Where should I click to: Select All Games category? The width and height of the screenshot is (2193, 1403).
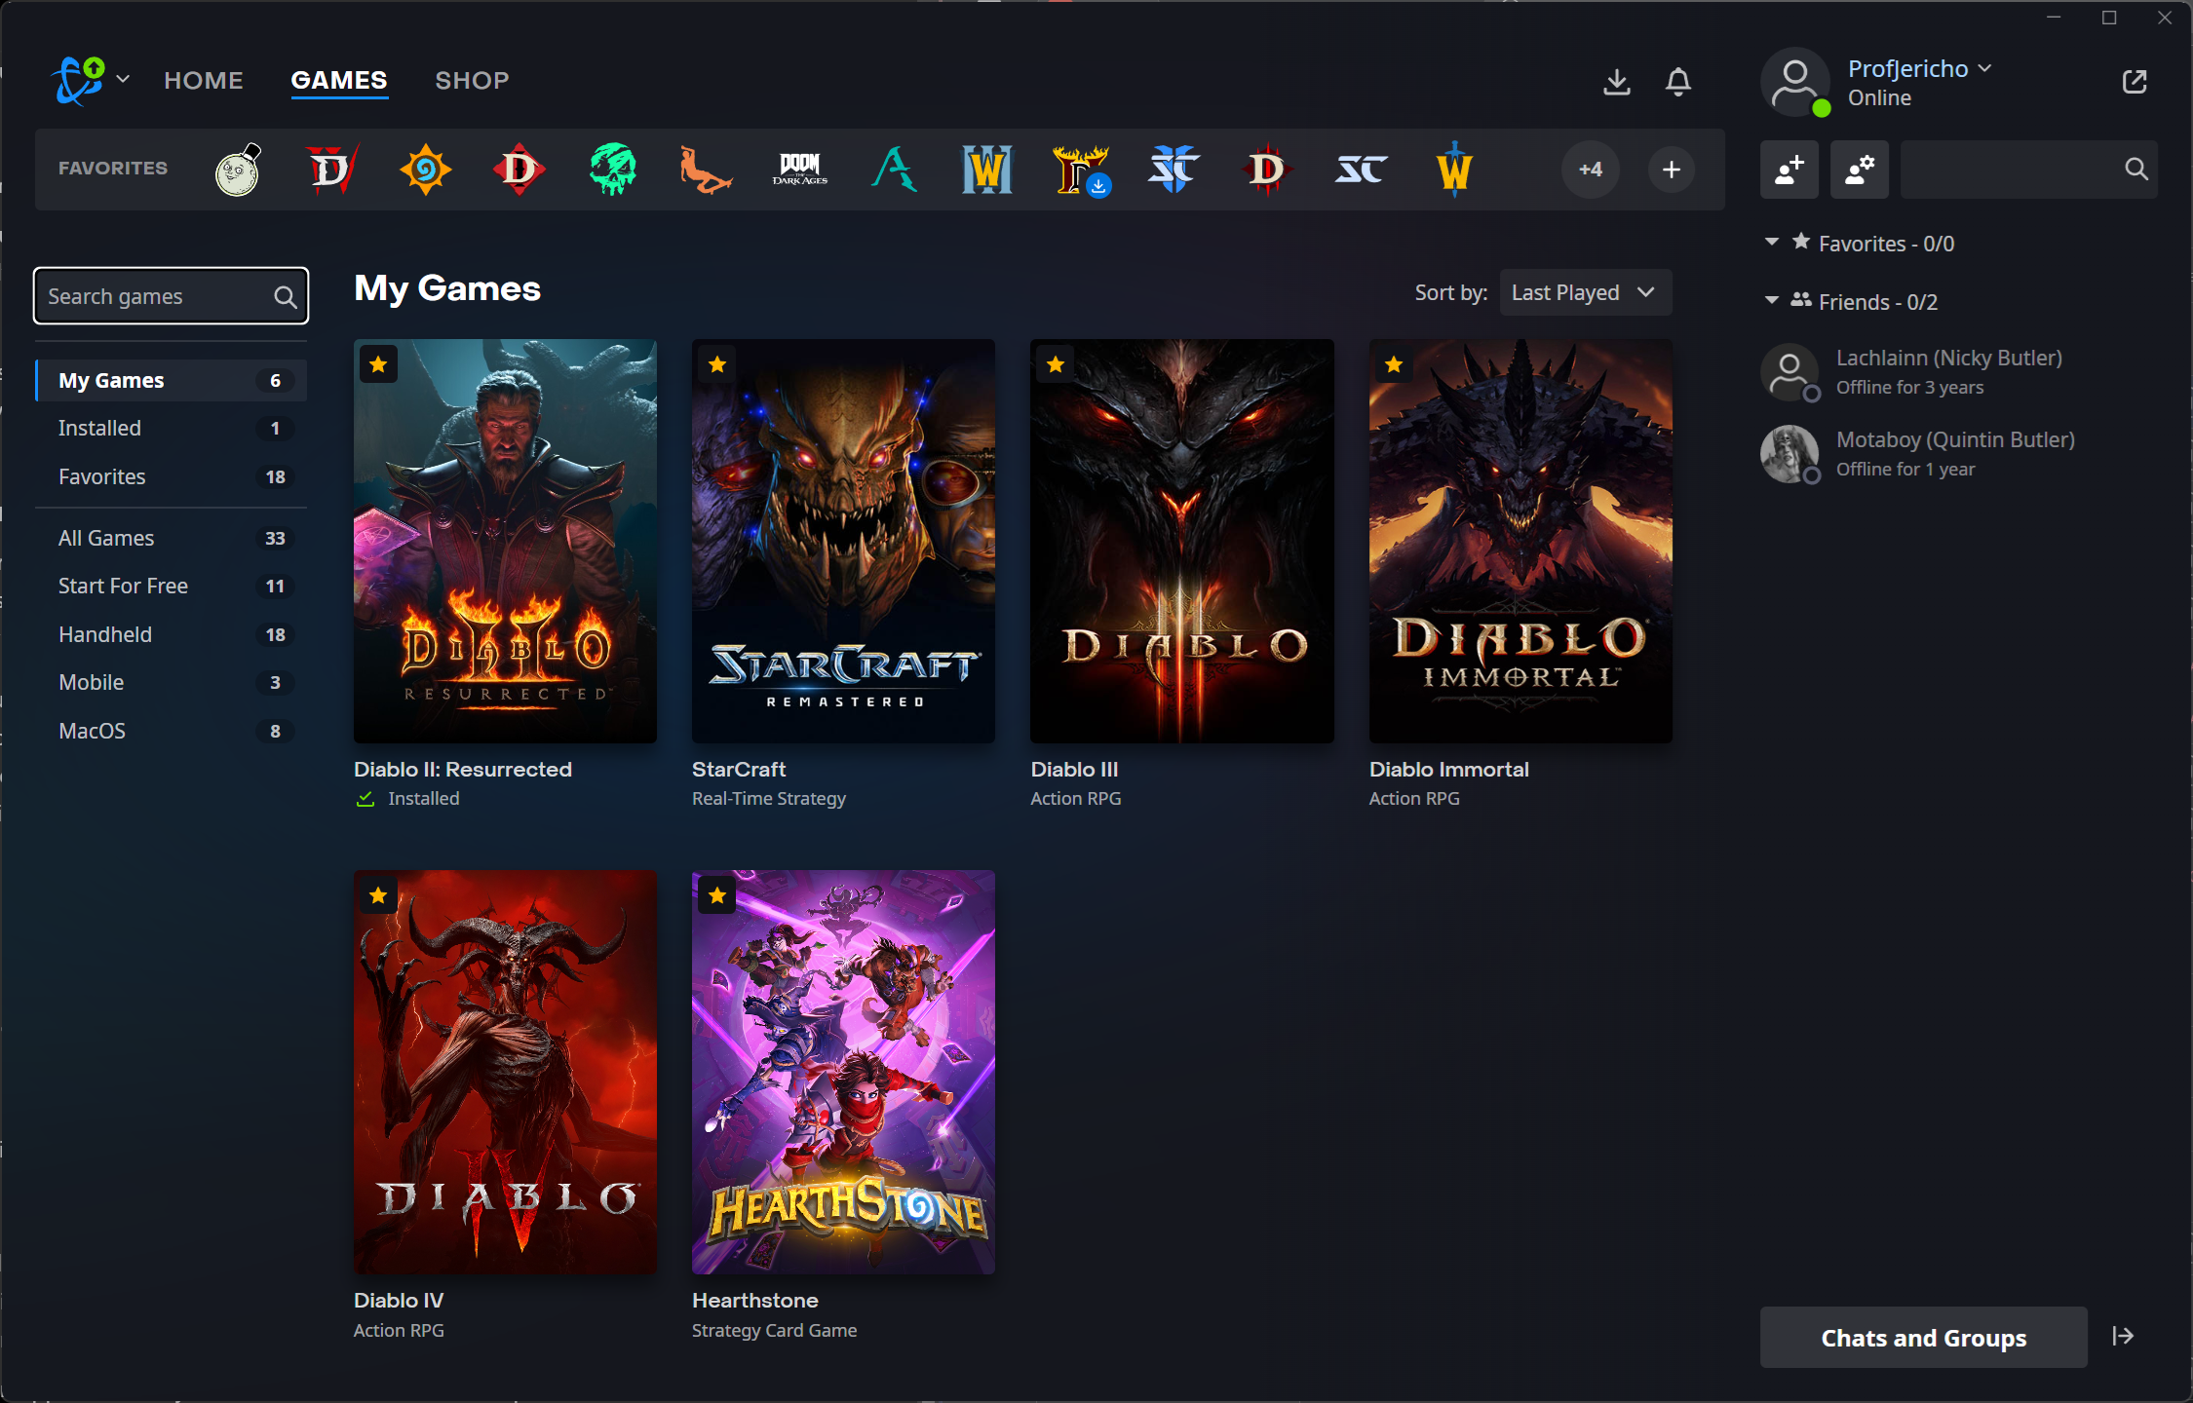pos(171,538)
